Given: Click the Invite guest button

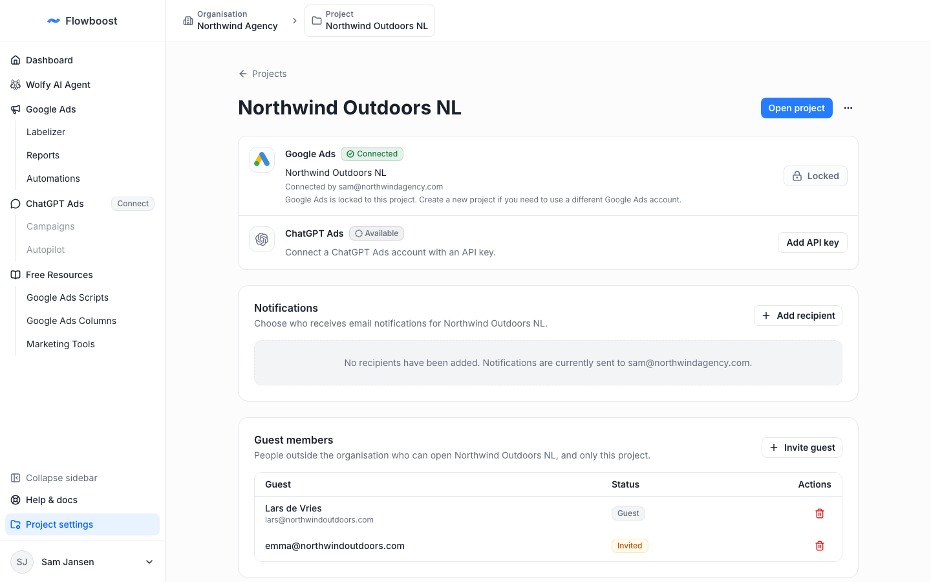Looking at the screenshot, I should pyautogui.click(x=802, y=447).
